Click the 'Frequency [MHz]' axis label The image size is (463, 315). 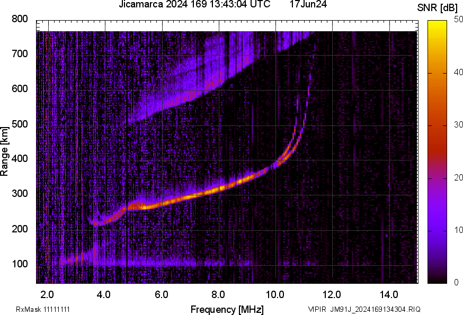click(x=227, y=310)
